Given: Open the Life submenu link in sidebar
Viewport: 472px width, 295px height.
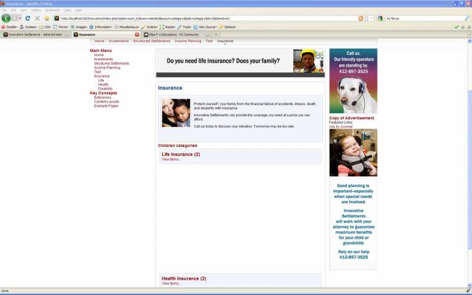Looking at the screenshot, I should pos(101,80).
